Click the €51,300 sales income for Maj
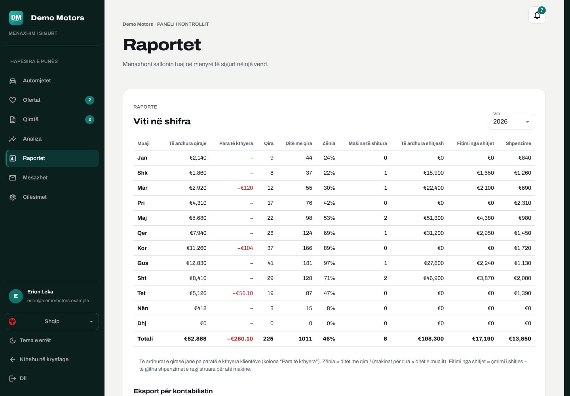Viewport: 570px width, 396px height. 433,218
